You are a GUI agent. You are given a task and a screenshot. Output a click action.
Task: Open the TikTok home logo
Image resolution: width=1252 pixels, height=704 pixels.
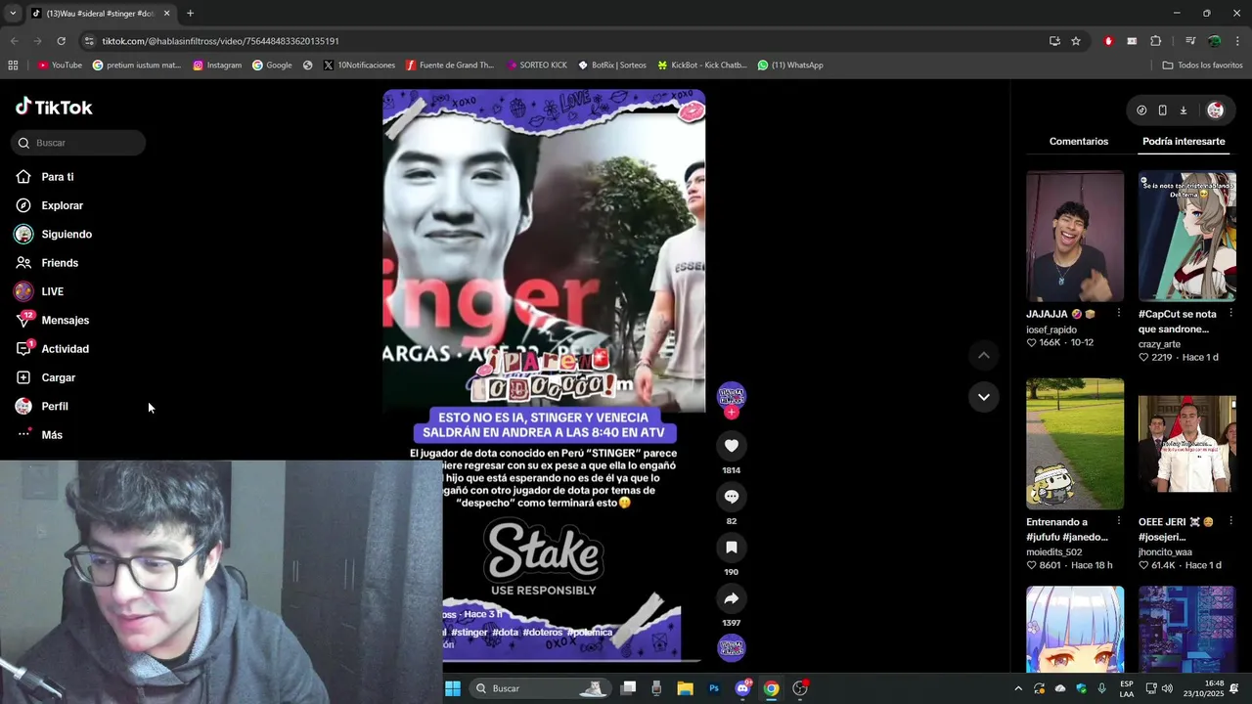(x=54, y=108)
